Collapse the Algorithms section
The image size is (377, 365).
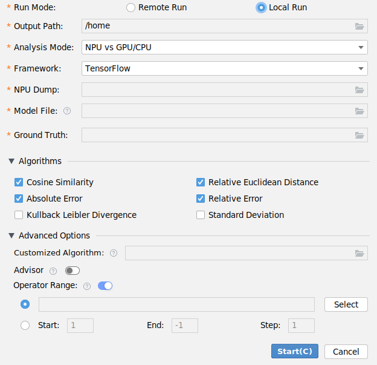click(x=11, y=161)
